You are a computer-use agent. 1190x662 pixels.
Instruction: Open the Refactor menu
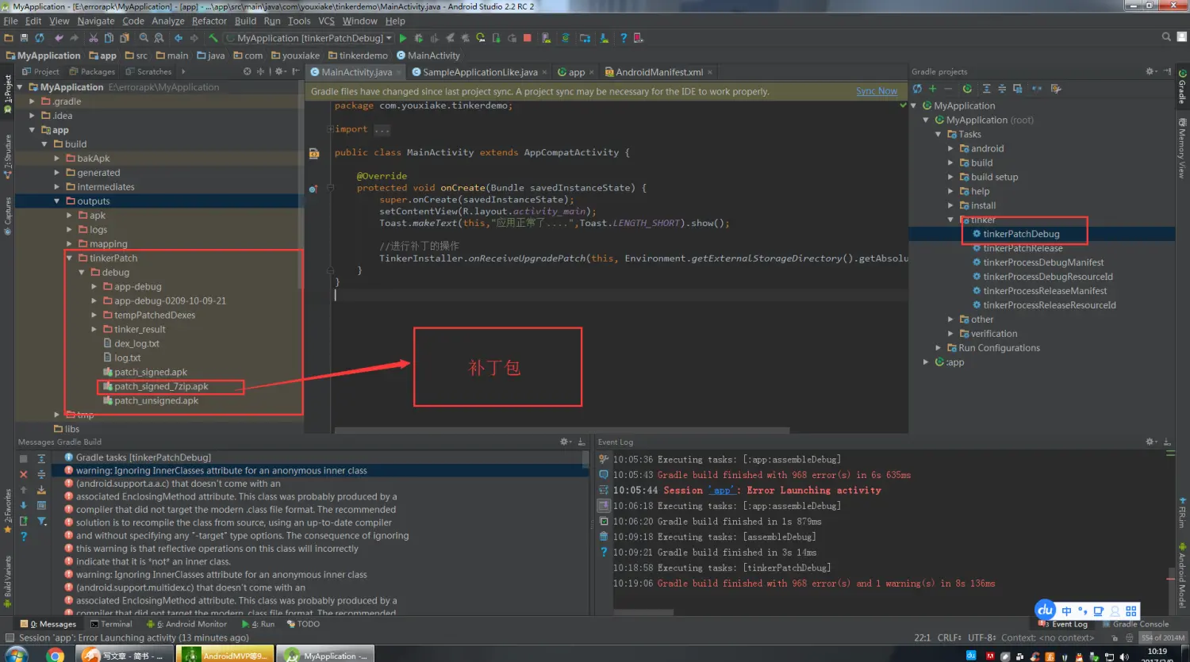(x=209, y=21)
